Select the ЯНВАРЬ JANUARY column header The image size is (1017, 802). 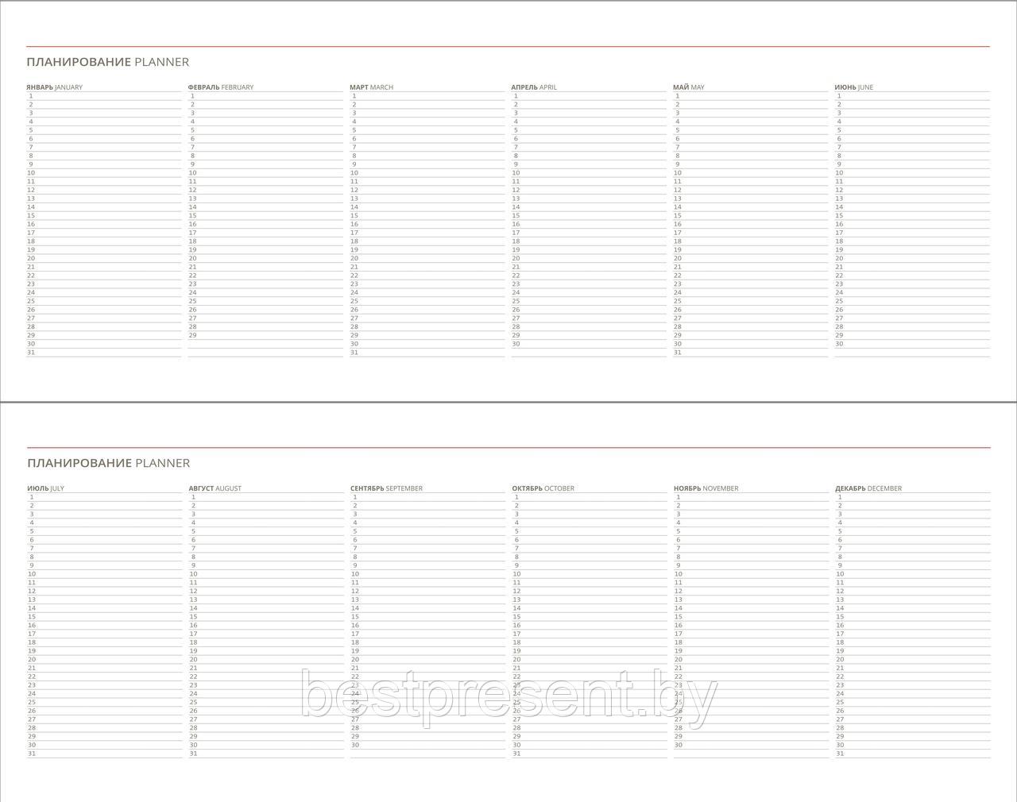[54, 87]
